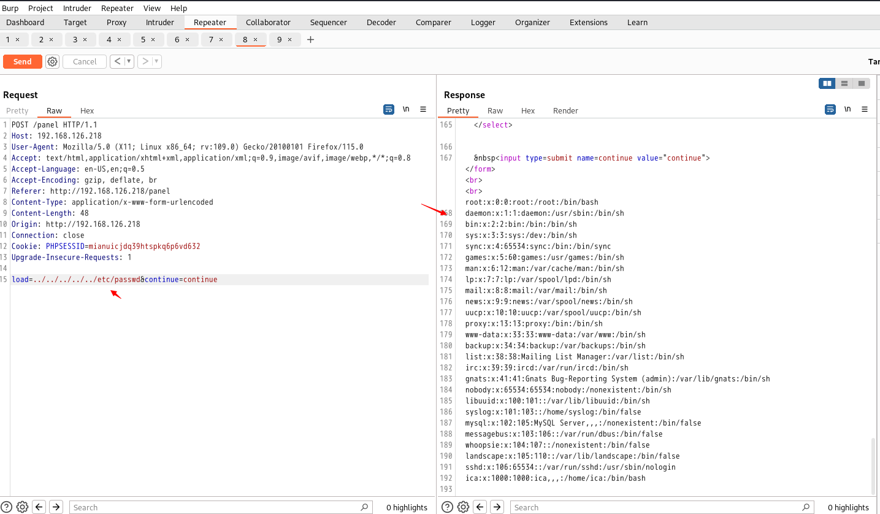Switch Response view to Render
The image size is (880, 514).
[x=565, y=110]
